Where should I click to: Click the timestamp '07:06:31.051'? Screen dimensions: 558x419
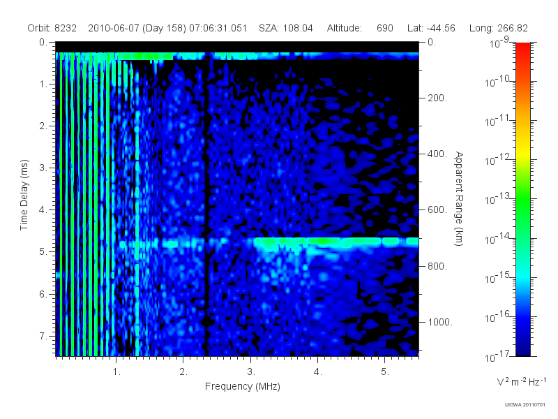218,28
